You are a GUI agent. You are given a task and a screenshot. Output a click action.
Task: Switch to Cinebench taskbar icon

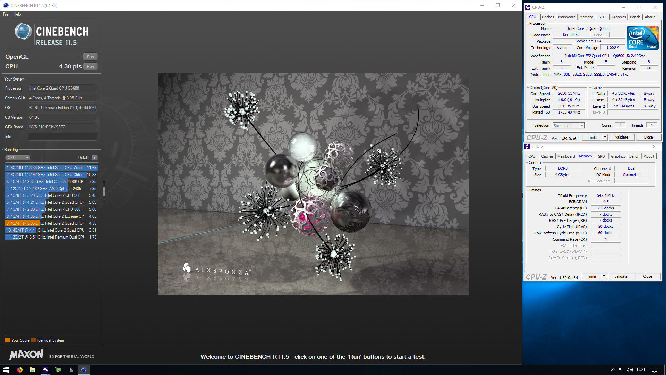(84, 370)
